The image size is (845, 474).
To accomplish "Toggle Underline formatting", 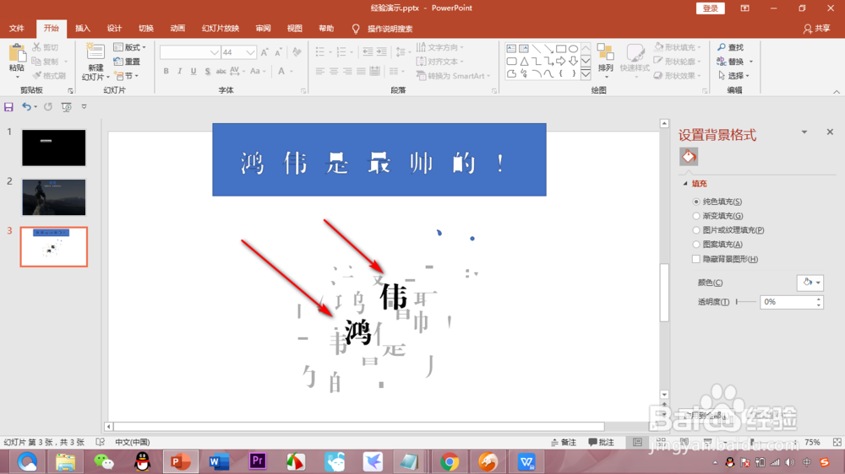I will [194, 71].
